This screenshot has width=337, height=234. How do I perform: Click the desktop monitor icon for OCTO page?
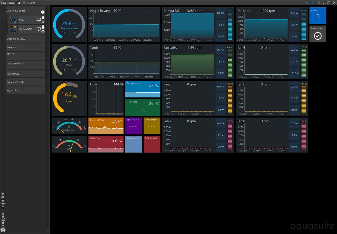pos(38,20)
